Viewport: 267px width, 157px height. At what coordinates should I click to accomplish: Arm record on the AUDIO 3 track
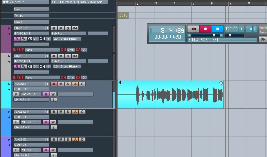click(54, 140)
